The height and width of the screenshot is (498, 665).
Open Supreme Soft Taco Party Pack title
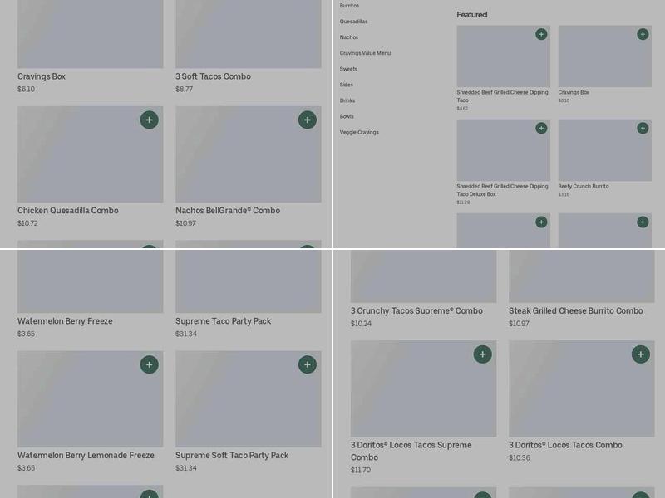pyautogui.click(x=232, y=455)
